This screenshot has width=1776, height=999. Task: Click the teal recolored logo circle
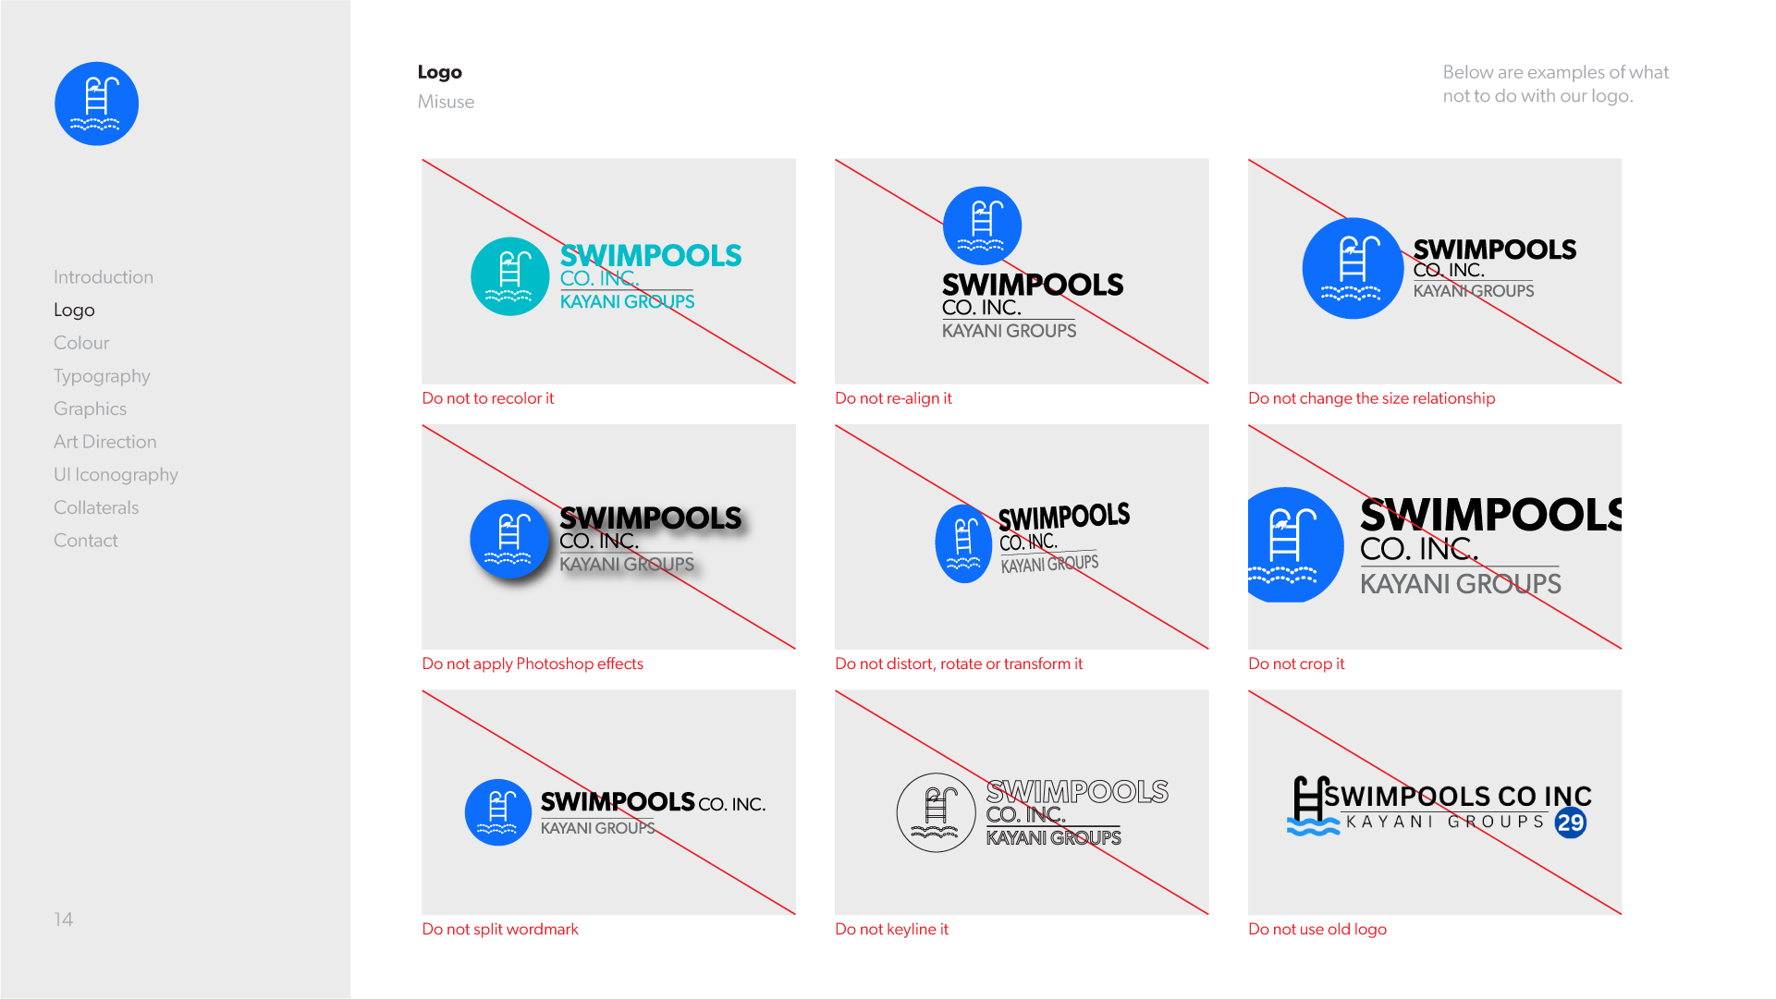tap(509, 276)
